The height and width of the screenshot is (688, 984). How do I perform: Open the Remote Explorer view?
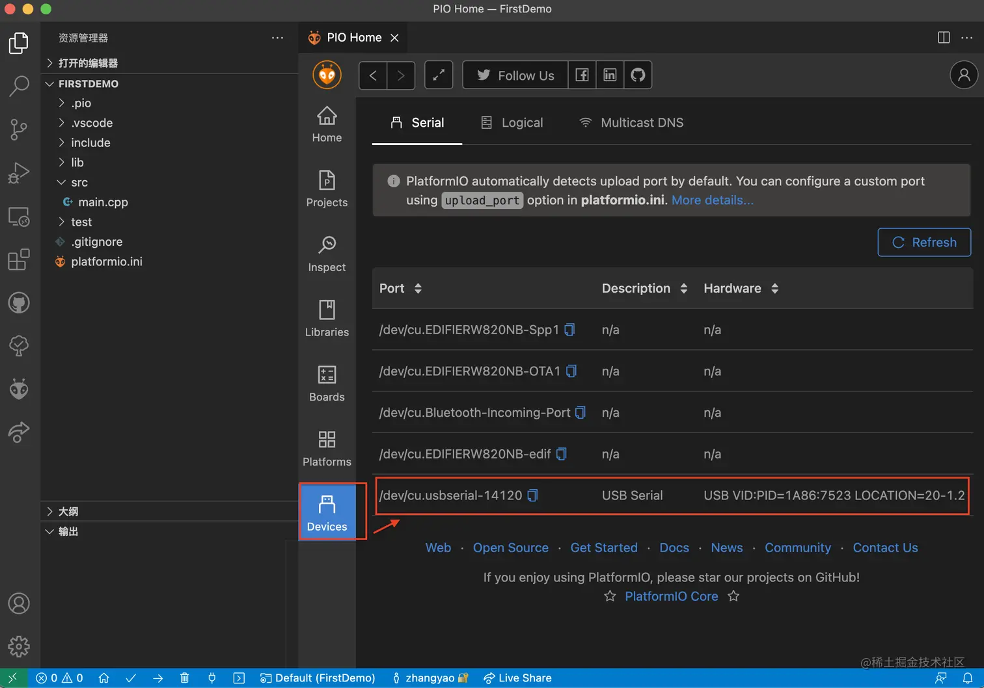(x=19, y=217)
